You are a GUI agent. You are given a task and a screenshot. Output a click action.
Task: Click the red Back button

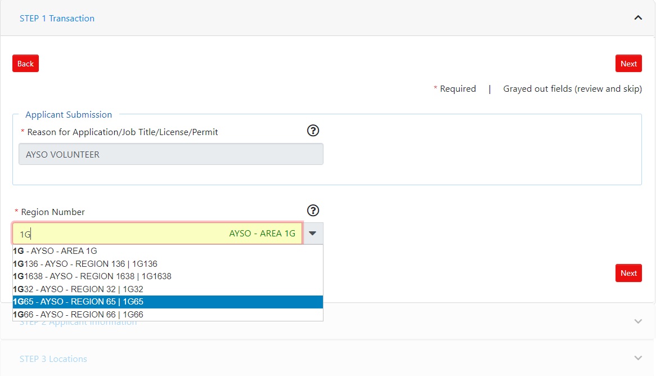tap(25, 64)
